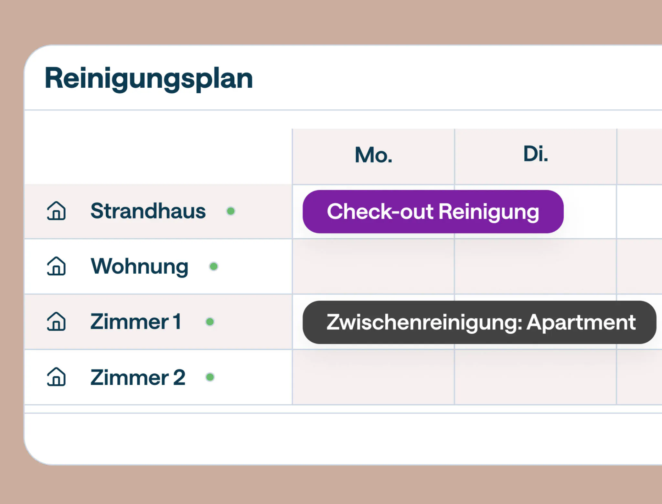Expand the Zimmer 1 status indicator
This screenshot has width=662, height=504.
(210, 322)
